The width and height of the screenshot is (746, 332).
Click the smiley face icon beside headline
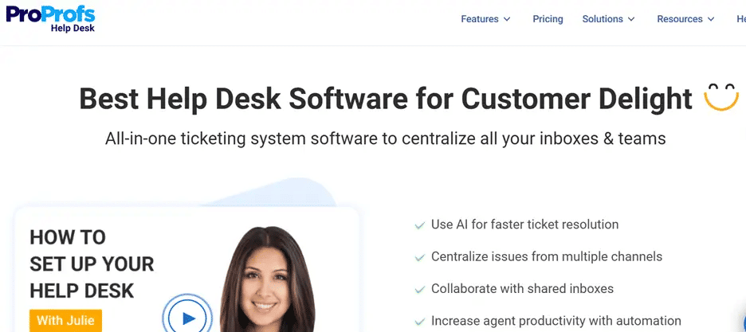[721, 97]
